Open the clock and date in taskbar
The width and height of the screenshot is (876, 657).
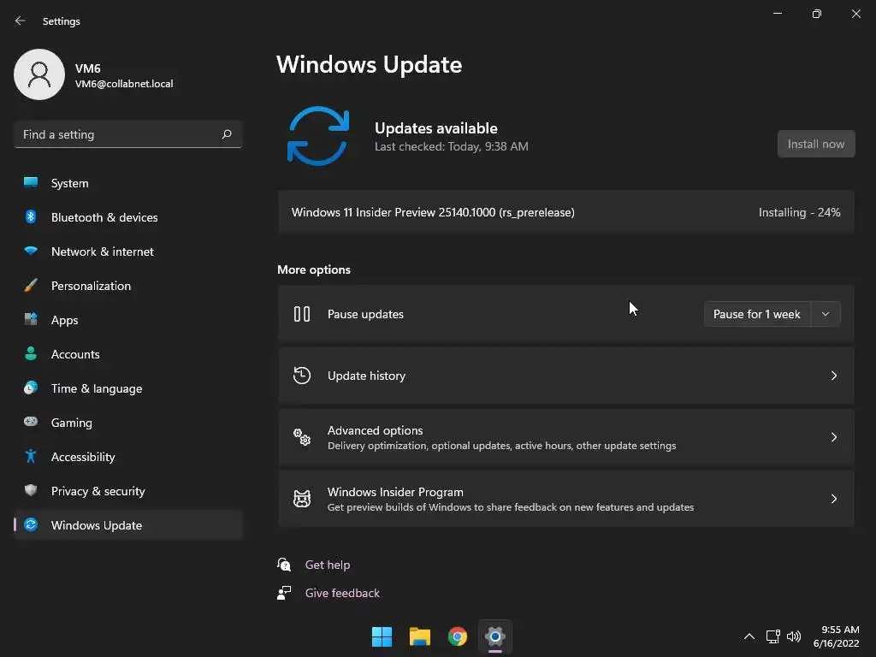tap(837, 636)
